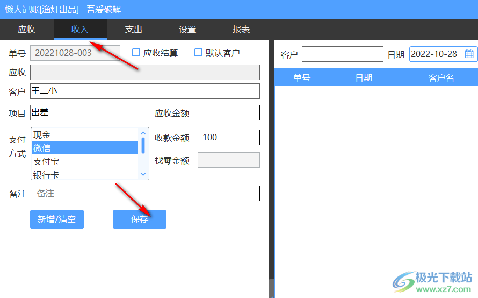This screenshot has height=298, width=478.
Task: Select 银行卡 in payment method list
Action: pyautogui.click(x=85, y=174)
